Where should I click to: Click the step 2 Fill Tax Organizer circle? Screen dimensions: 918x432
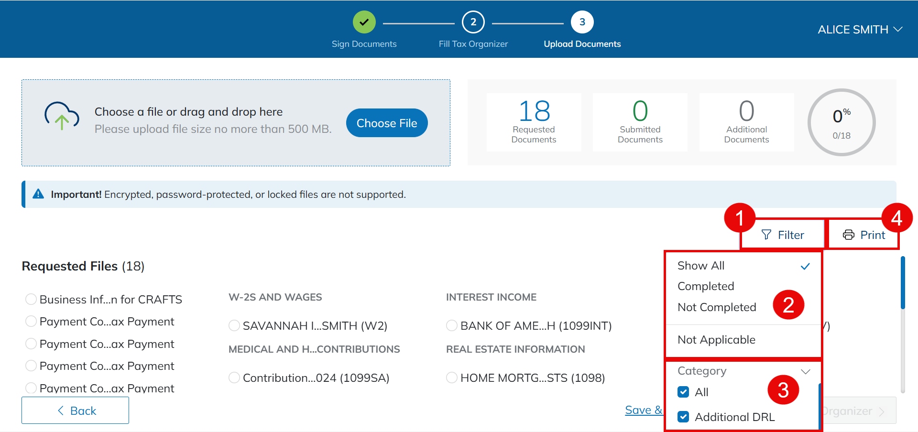pyautogui.click(x=473, y=22)
